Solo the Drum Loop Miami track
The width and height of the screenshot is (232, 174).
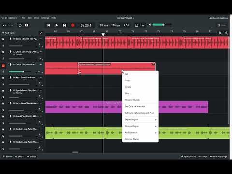click(x=3, y=72)
